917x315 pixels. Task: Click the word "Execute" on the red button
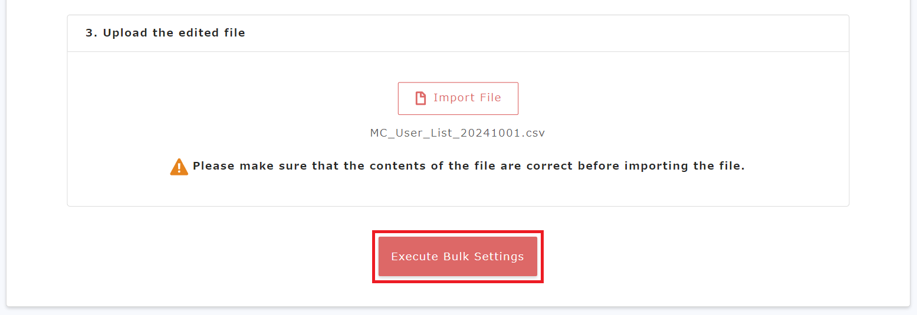coord(413,257)
